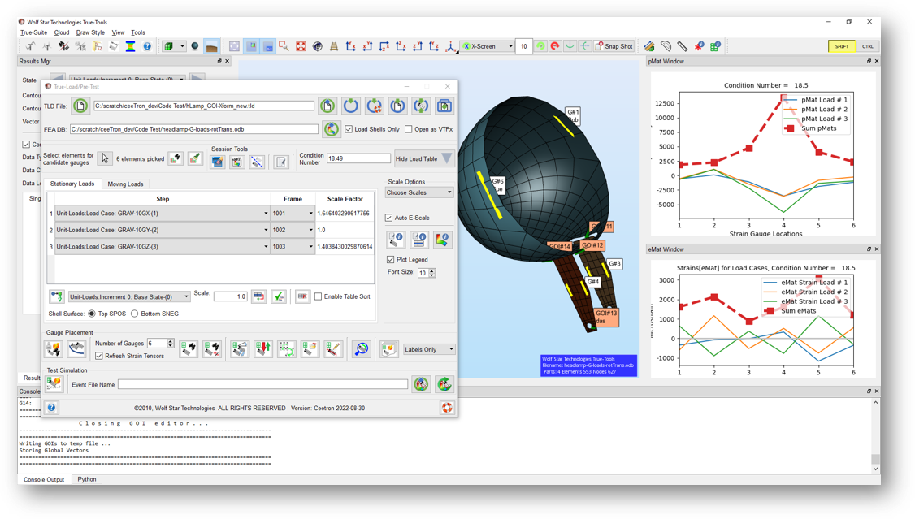Open the True-Suite menu
This screenshot has width=915, height=519.
click(x=34, y=32)
